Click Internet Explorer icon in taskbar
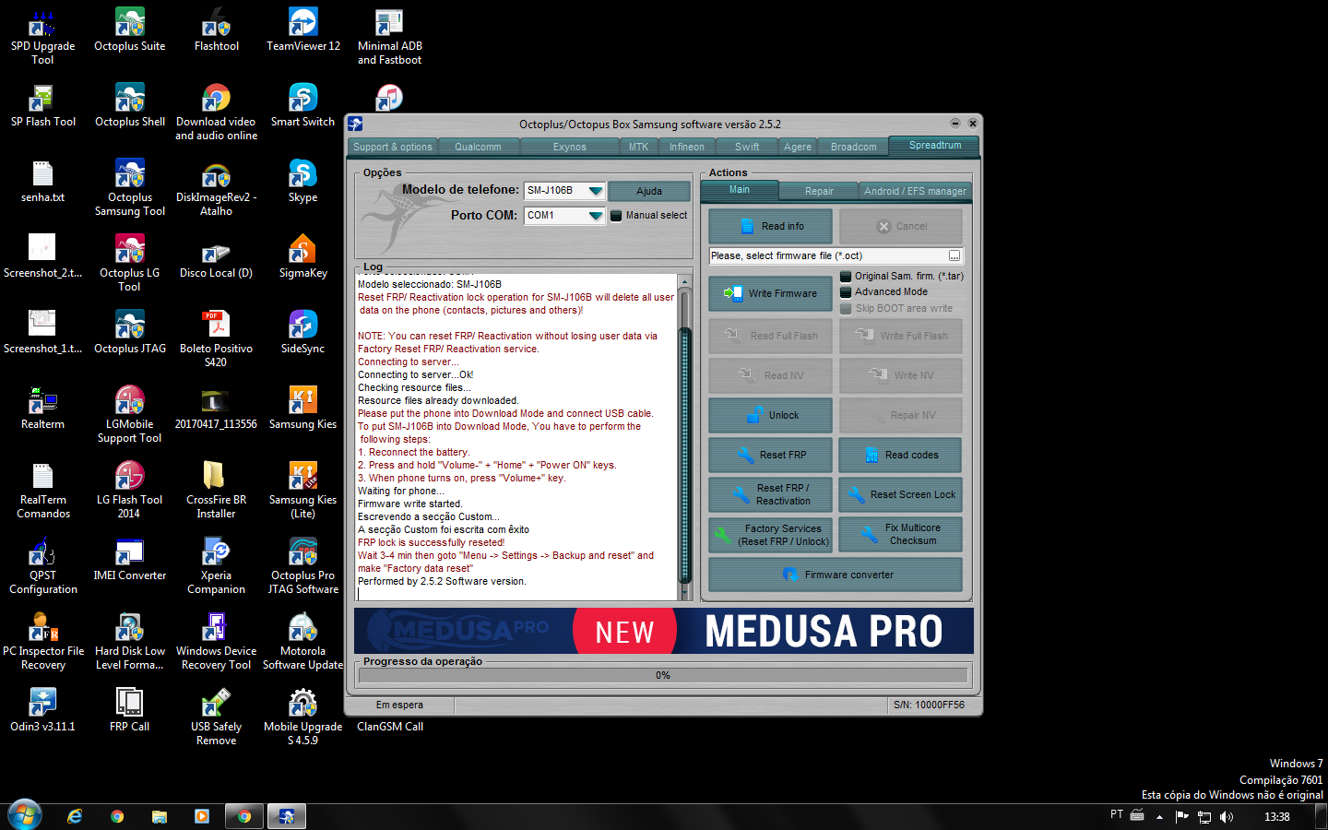 coord(75,816)
